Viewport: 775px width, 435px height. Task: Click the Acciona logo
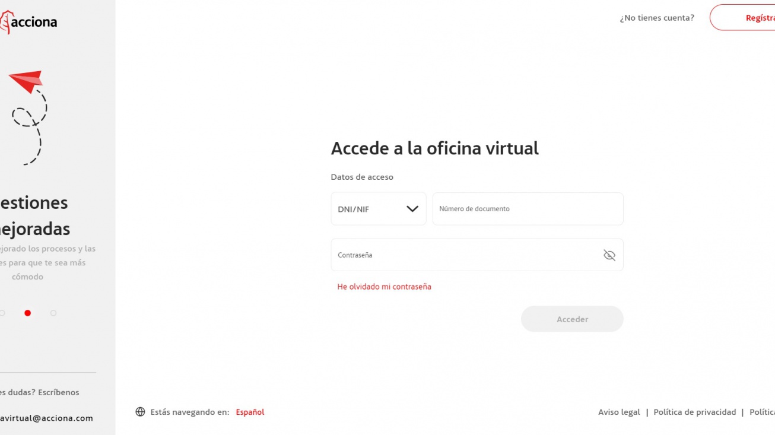(28, 23)
